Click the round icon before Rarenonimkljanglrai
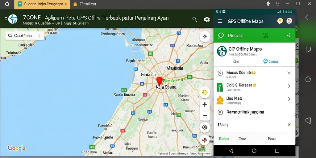The height and width of the screenshot is (158, 316). [x=220, y=112]
